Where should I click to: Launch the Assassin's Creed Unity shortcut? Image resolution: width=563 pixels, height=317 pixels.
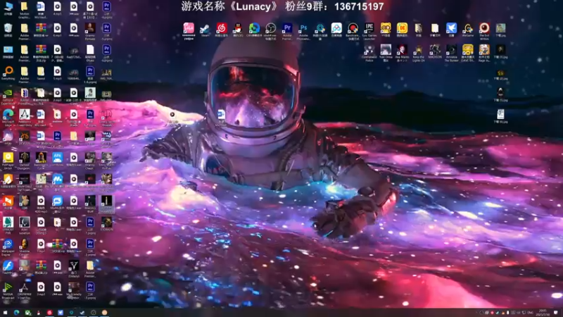click(x=25, y=118)
